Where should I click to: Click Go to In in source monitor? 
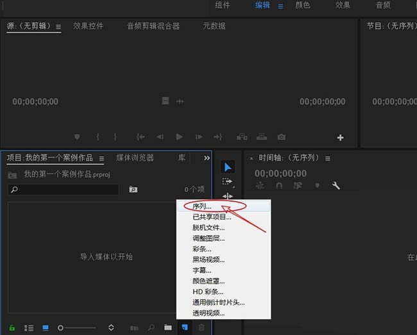(x=140, y=137)
